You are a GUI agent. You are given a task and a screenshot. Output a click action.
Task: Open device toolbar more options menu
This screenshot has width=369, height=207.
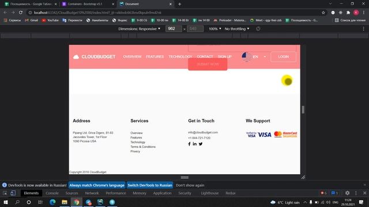363,29
